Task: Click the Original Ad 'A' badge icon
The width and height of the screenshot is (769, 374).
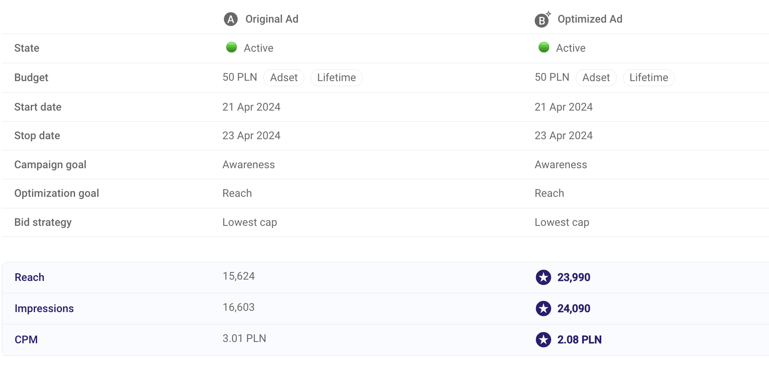Action: coord(230,19)
